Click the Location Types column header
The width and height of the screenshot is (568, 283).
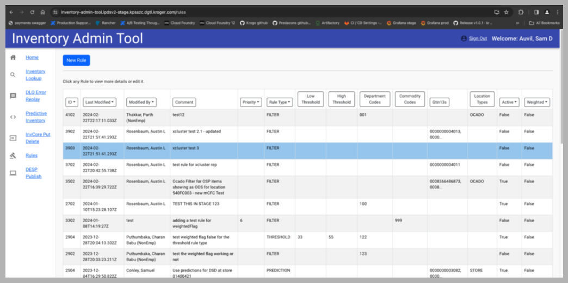(x=482, y=99)
